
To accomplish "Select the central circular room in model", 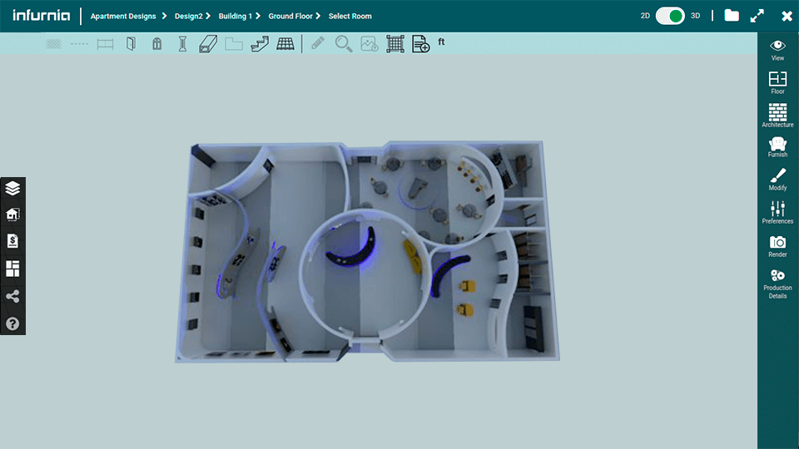I will [365, 275].
